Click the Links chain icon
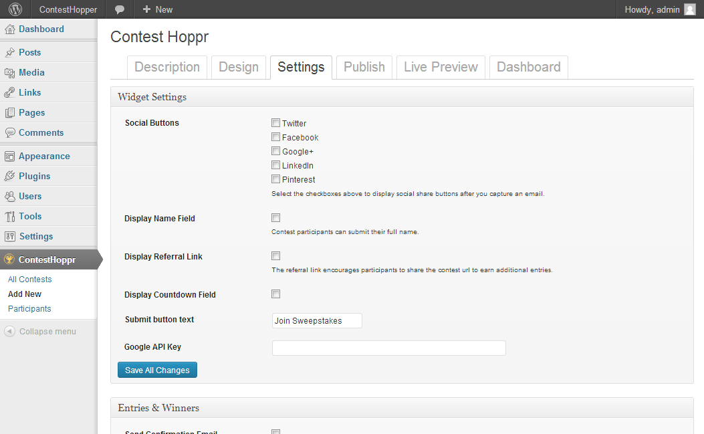 point(9,92)
